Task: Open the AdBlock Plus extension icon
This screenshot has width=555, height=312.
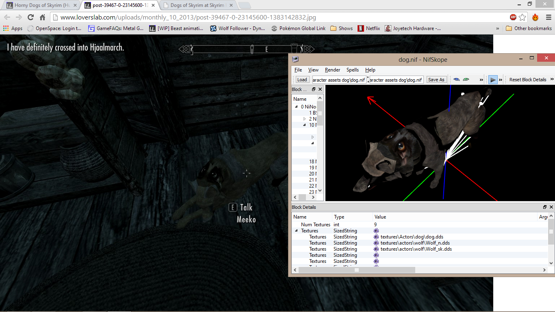Action: click(x=513, y=17)
